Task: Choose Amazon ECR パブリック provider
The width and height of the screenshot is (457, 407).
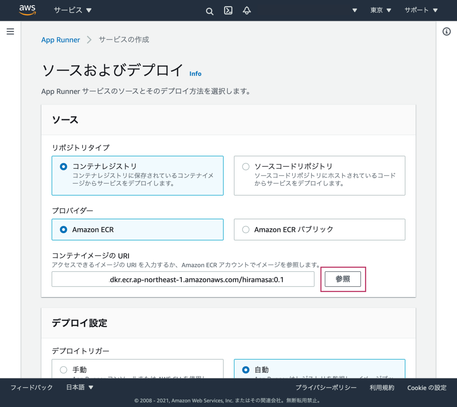Action: pyautogui.click(x=320, y=229)
